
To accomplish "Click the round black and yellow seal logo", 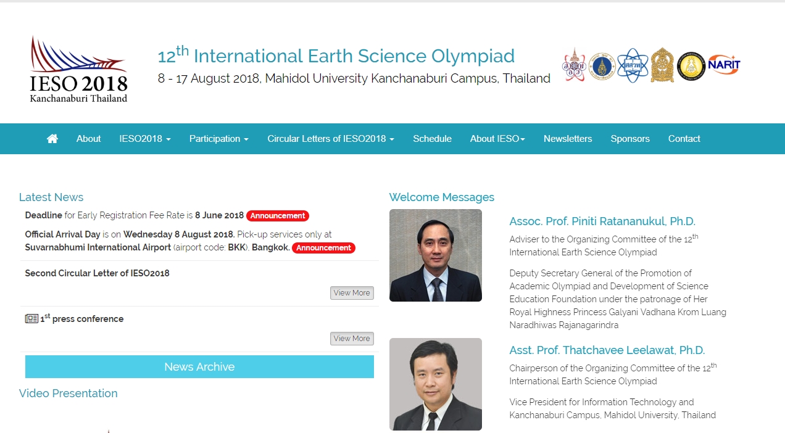I will (691, 66).
